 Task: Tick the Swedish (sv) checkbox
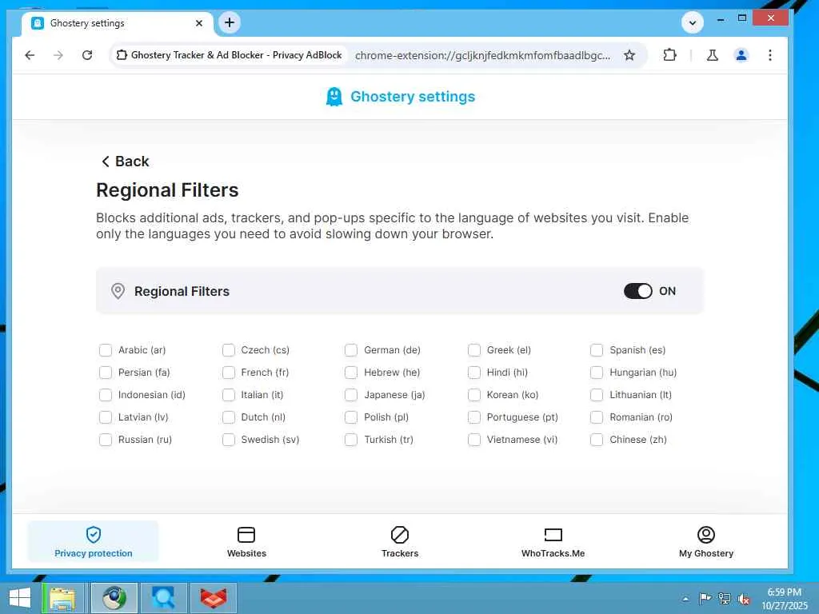coord(228,440)
